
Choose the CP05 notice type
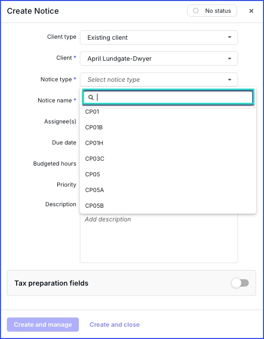pyautogui.click(x=168, y=174)
